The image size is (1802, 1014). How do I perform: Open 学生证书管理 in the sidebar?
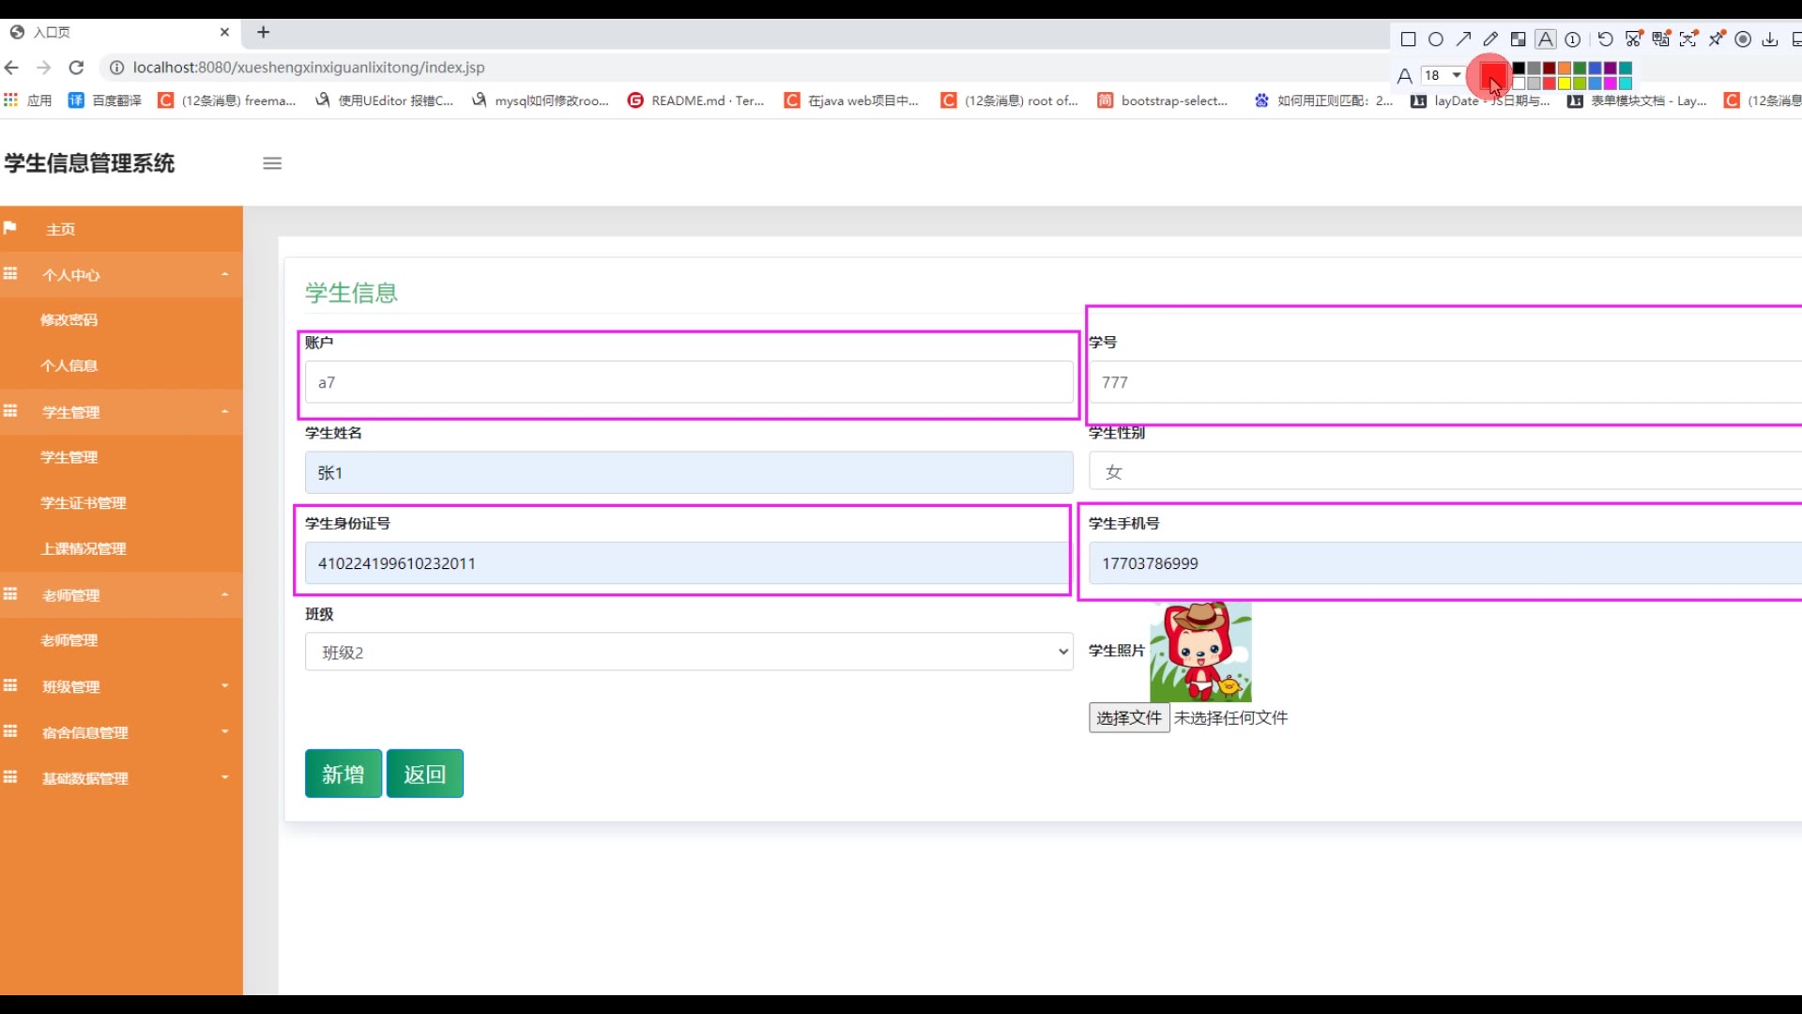(84, 503)
